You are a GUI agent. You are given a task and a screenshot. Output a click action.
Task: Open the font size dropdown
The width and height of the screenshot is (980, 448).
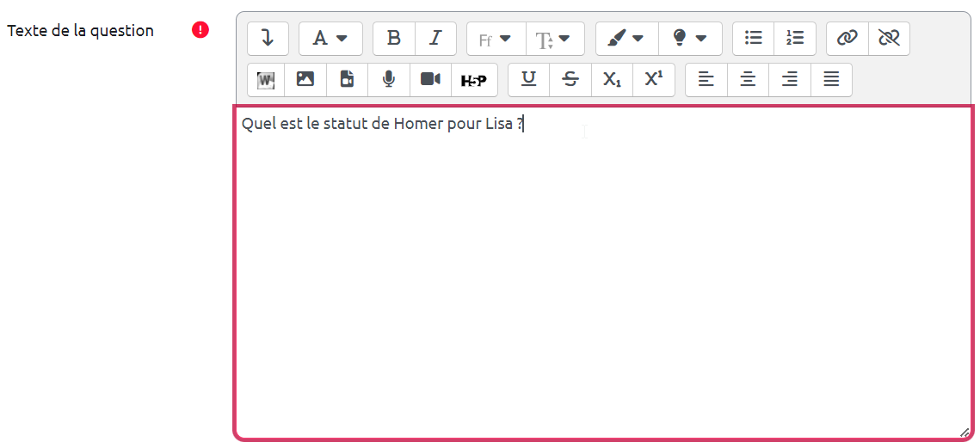coord(554,39)
